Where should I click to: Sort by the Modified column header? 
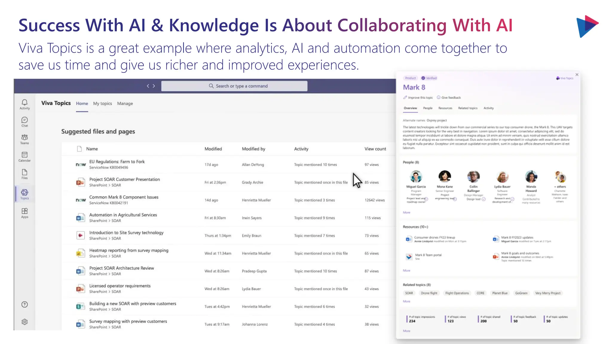click(213, 149)
